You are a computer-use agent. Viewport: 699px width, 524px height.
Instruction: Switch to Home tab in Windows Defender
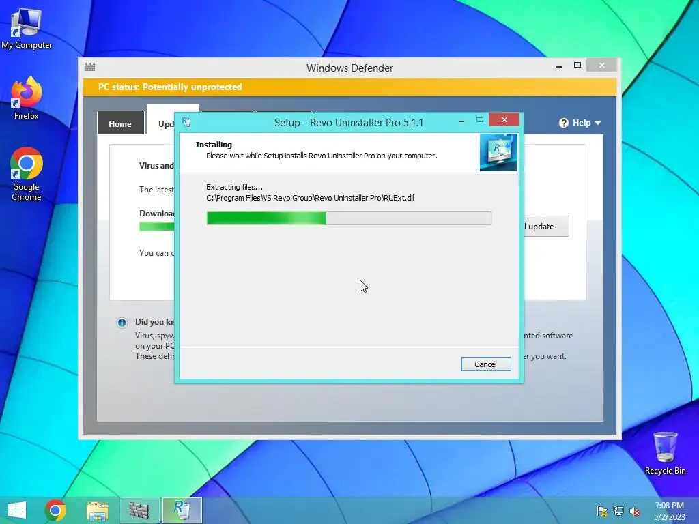coord(120,123)
